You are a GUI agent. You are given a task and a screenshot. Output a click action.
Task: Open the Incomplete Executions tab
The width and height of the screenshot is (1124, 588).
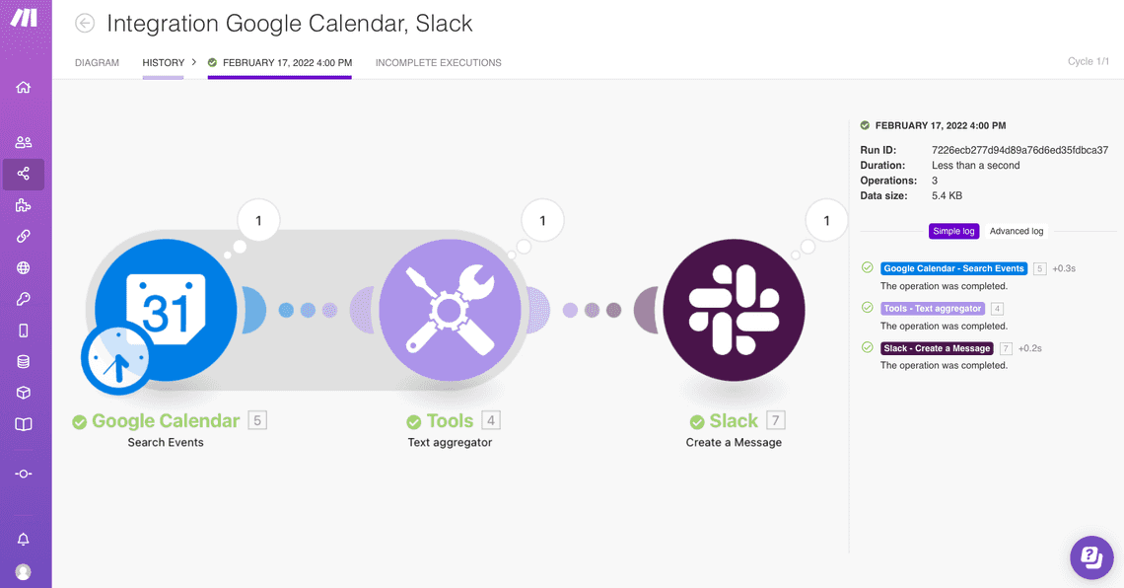coord(438,63)
